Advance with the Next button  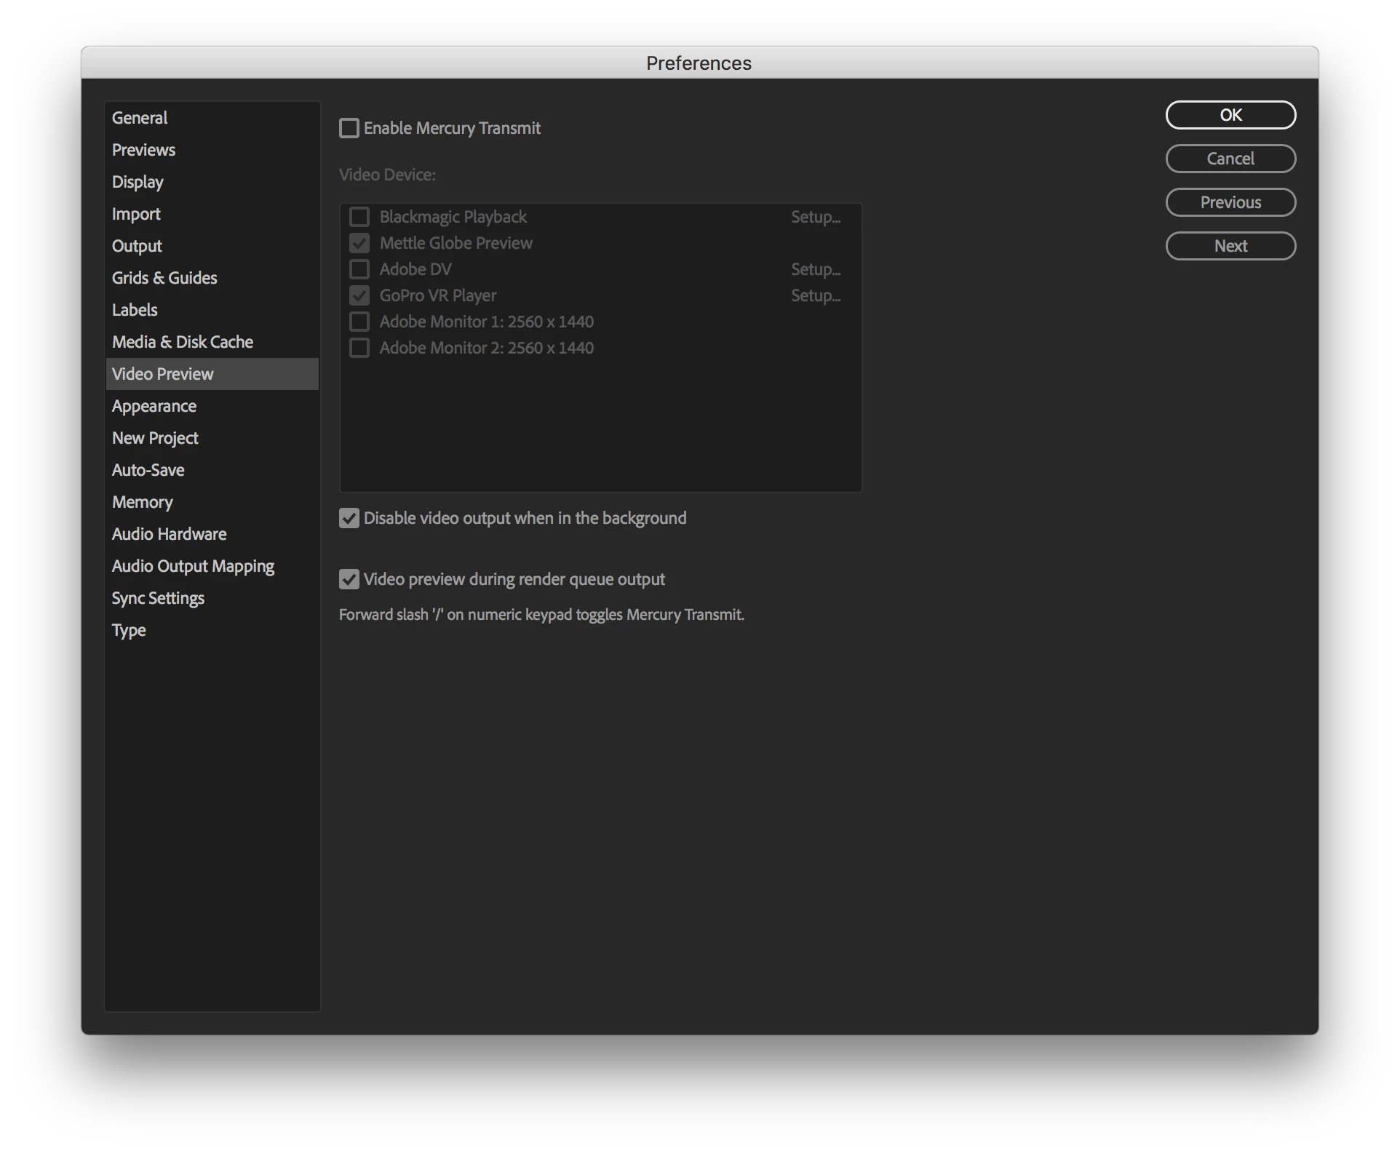pos(1230,246)
